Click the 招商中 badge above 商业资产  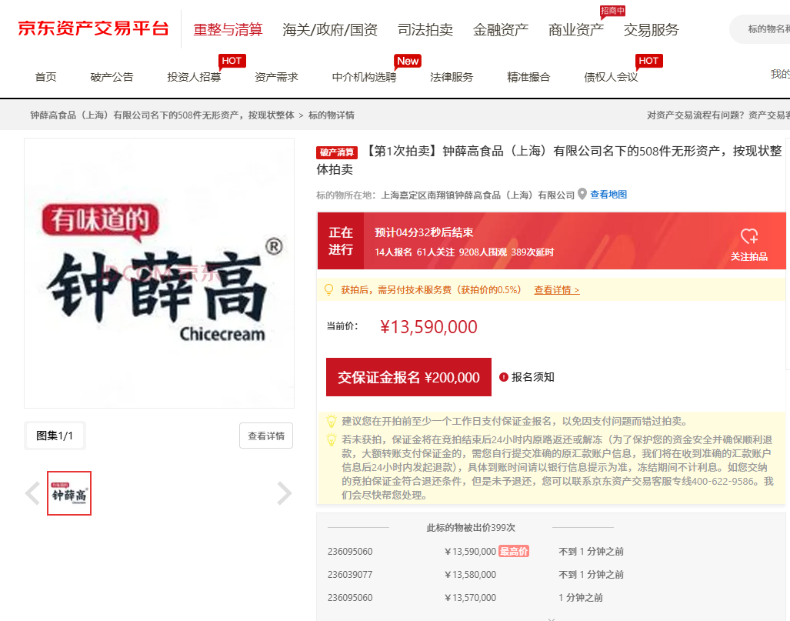click(612, 11)
